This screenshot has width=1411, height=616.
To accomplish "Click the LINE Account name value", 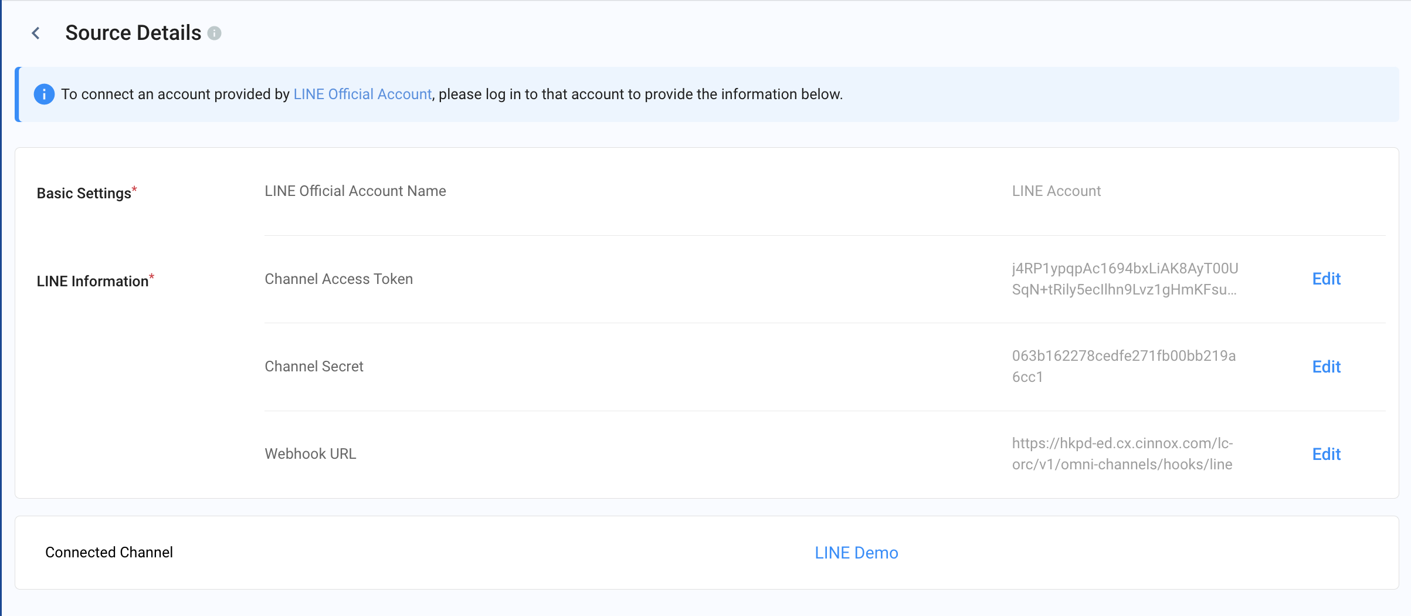I will click(1056, 191).
